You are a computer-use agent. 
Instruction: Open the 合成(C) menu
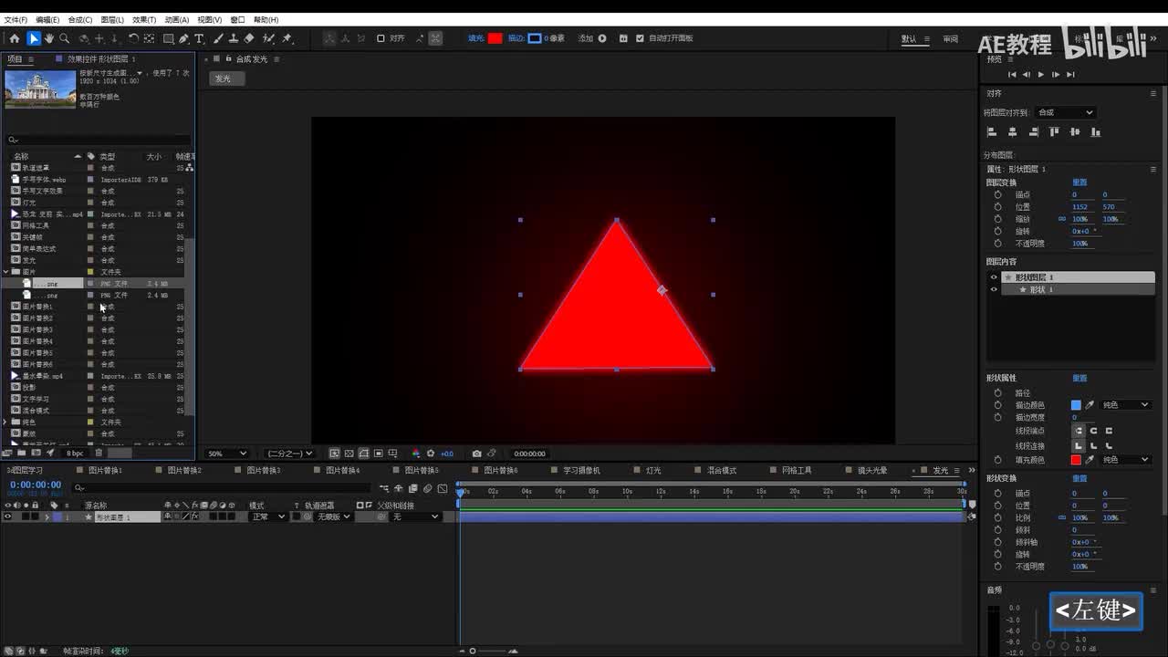pyautogui.click(x=80, y=19)
